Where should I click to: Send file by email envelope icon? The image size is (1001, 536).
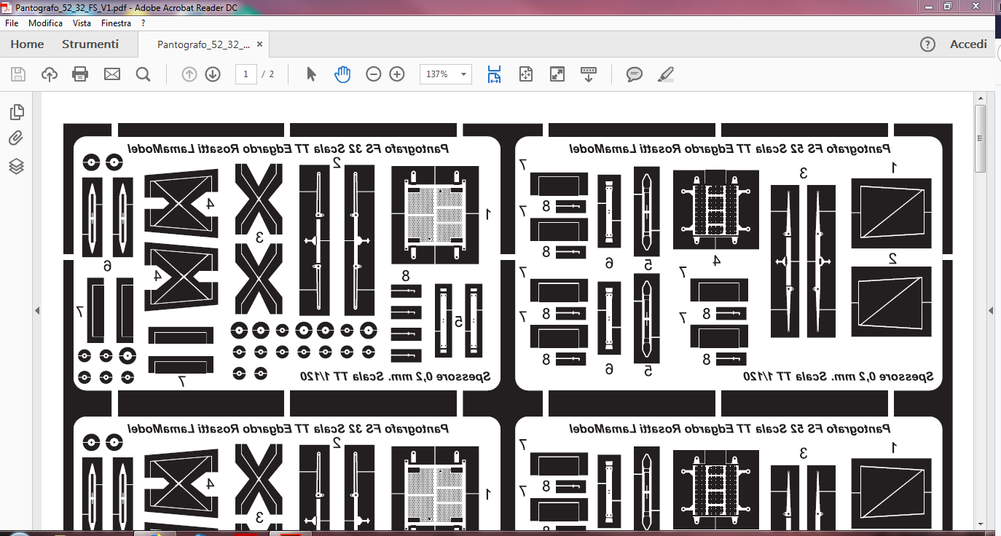click(x=111, y=74)
